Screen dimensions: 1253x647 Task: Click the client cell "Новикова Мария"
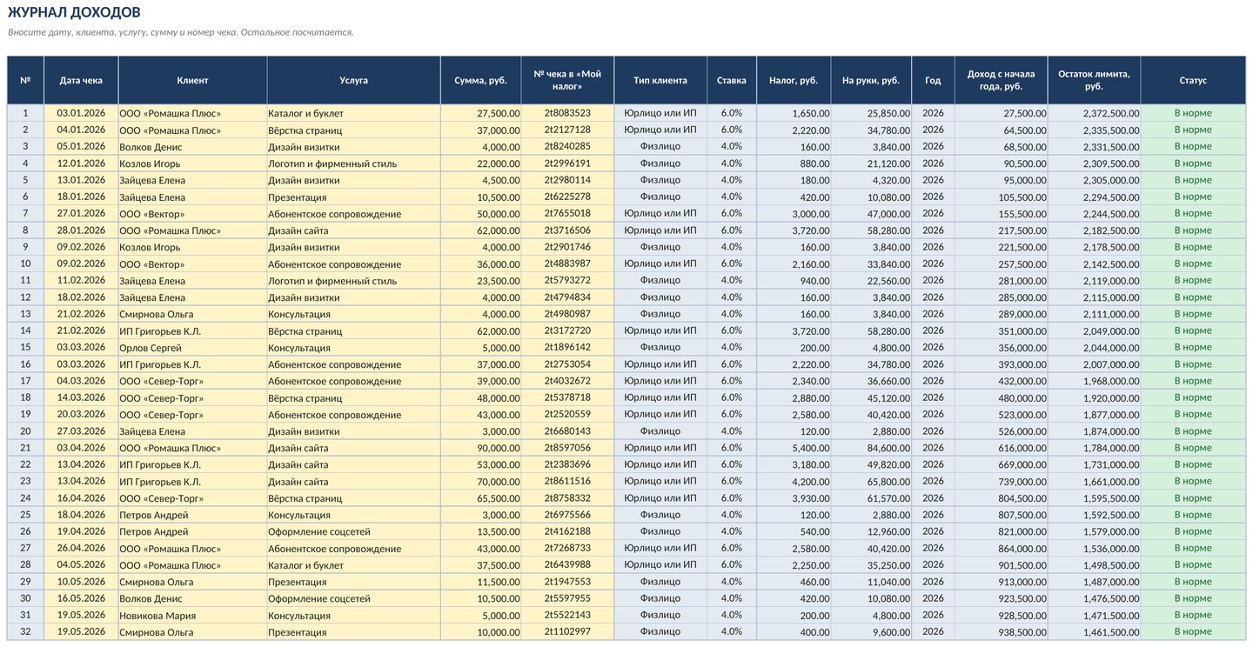[192, 616]
